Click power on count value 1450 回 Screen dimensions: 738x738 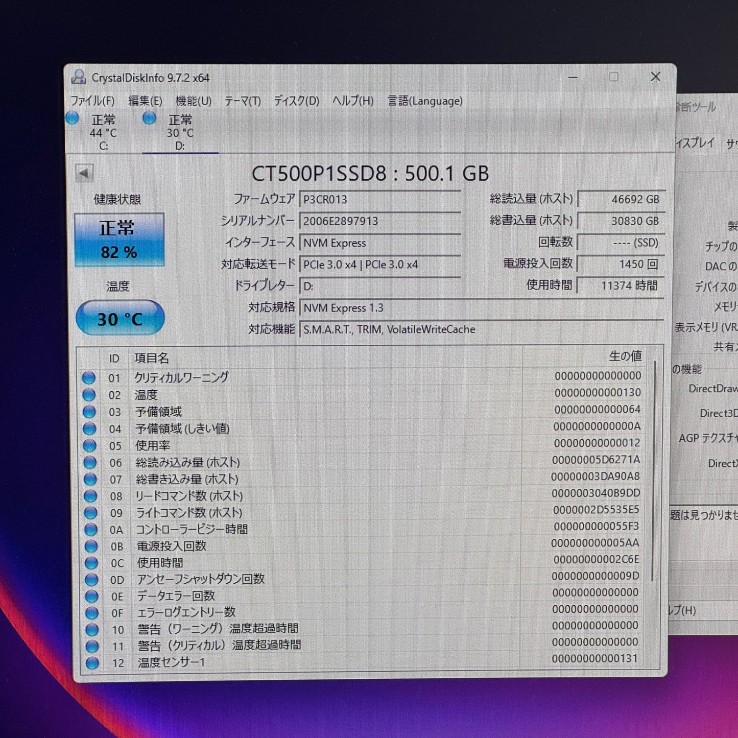pyautogui.click(x=621, y=264)
